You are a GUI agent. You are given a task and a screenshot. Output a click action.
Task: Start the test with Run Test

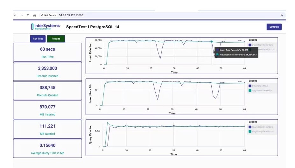point(38,39)
